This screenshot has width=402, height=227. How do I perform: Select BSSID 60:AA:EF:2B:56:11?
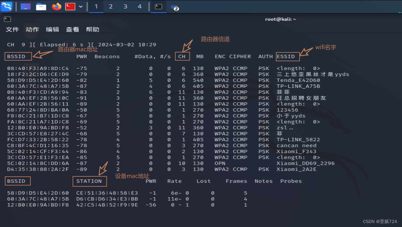tap(38, 104)
